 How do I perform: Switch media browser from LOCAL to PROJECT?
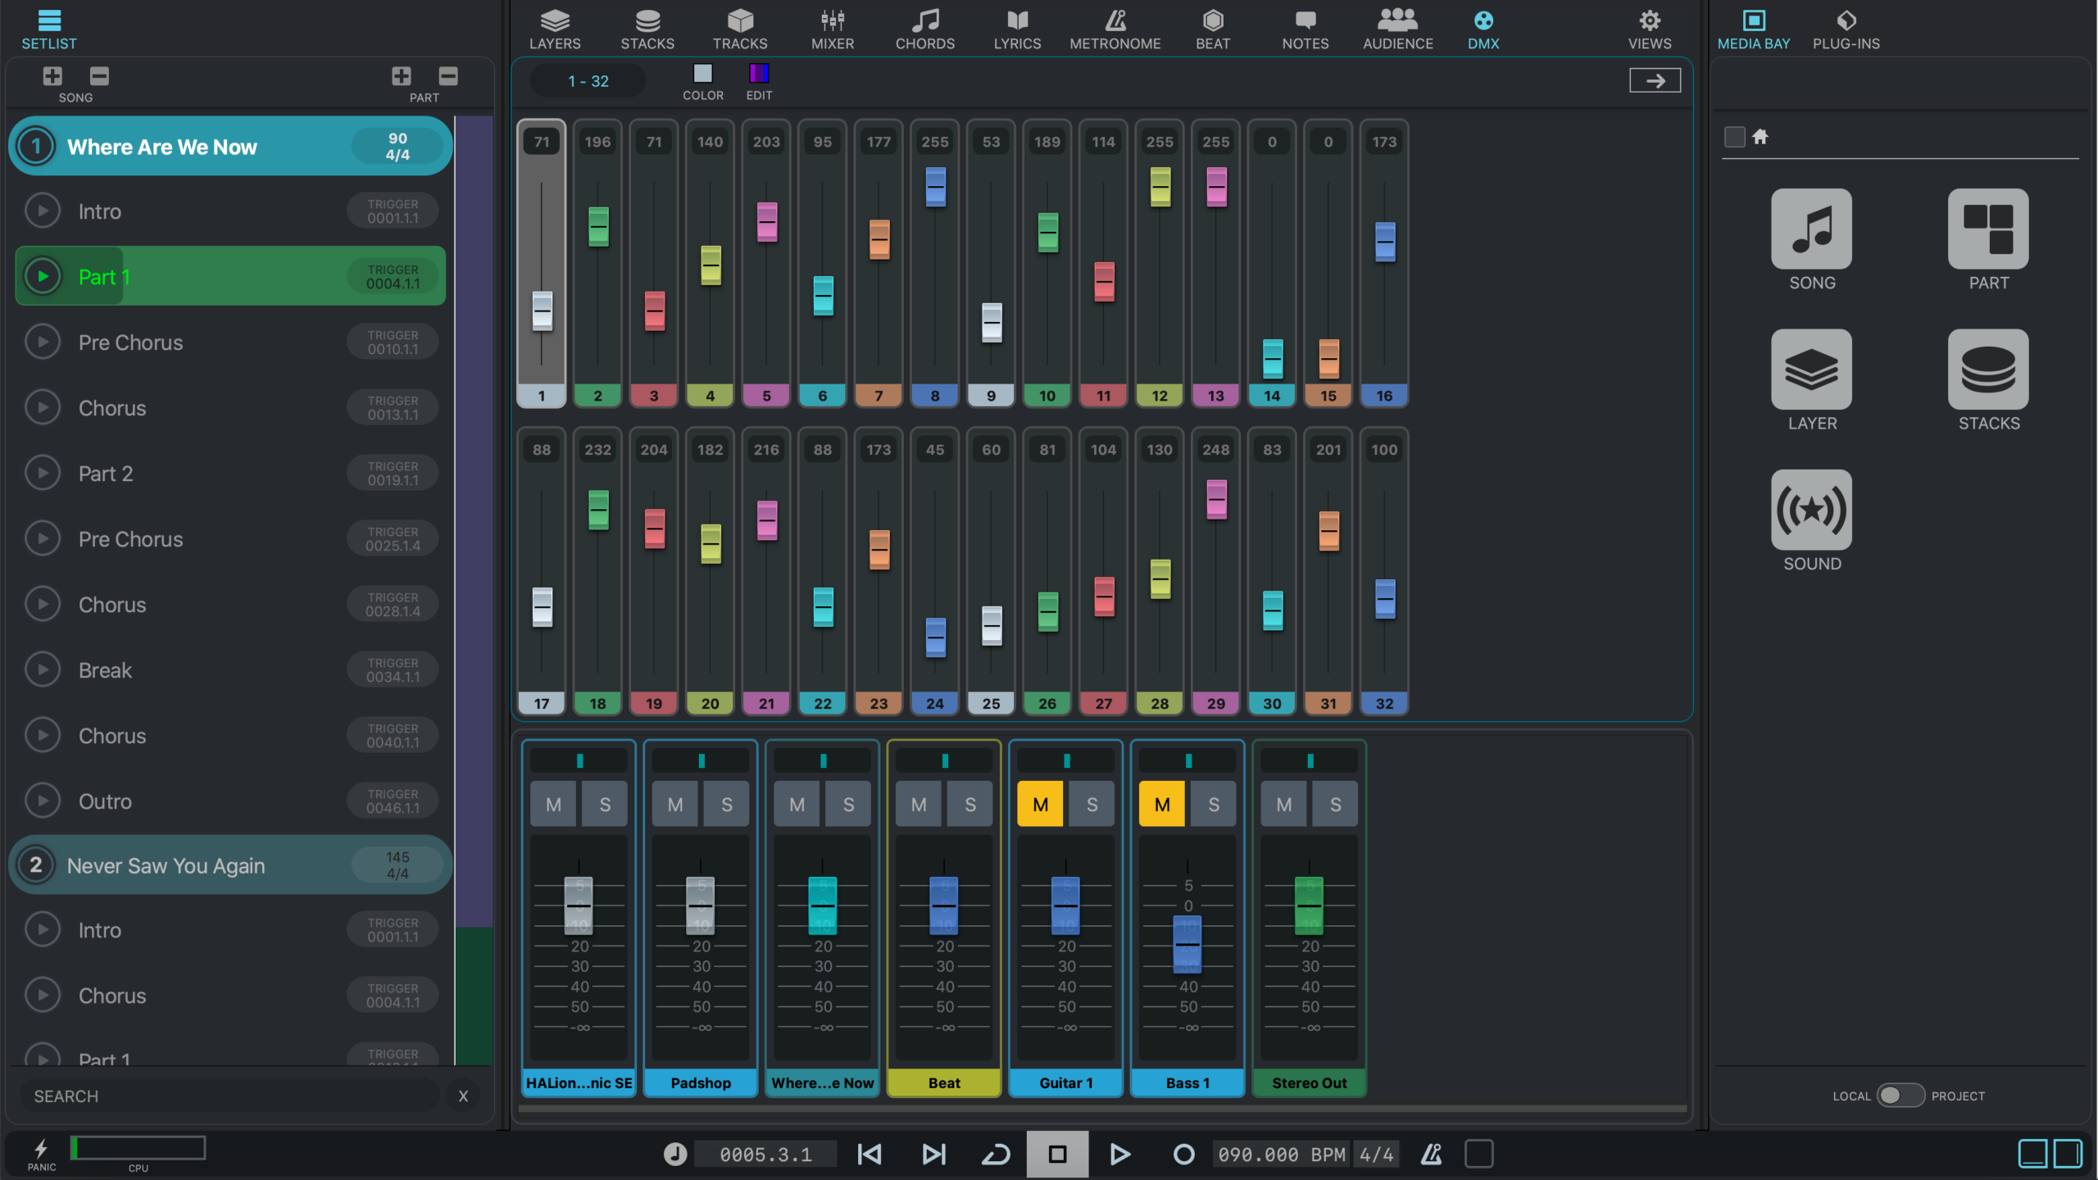[x=1900, y=1095]
